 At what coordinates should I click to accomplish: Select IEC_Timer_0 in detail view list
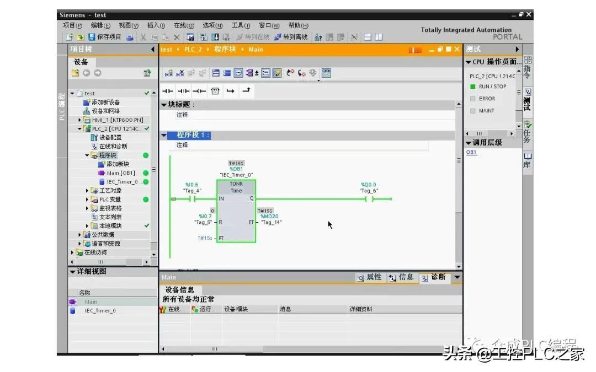[x=100, y=310]
